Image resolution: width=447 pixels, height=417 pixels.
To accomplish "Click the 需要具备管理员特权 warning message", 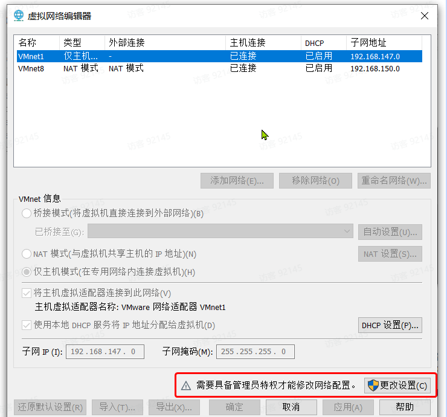I will pyautogui.click(x=276, y=386).
